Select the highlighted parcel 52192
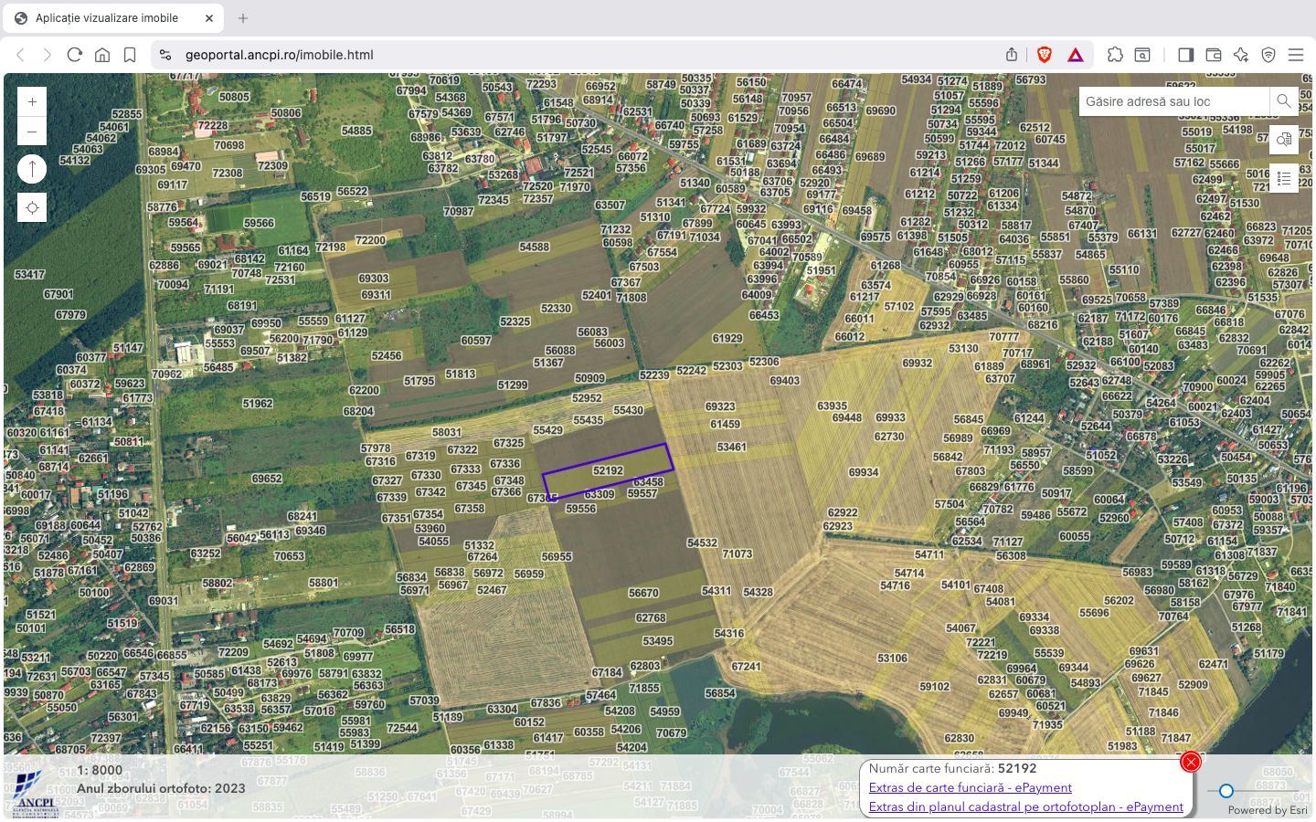 608,471
